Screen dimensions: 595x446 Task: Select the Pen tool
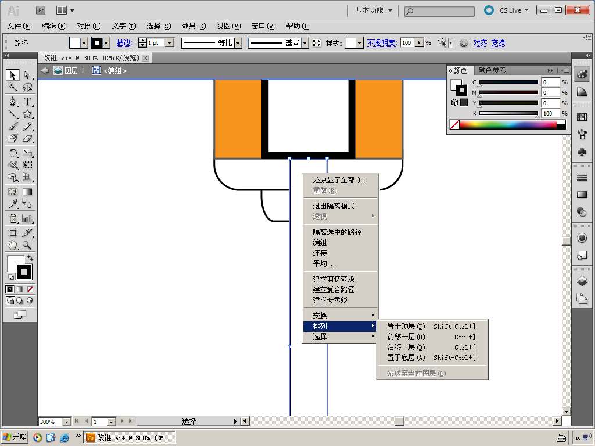pos(12,102)
